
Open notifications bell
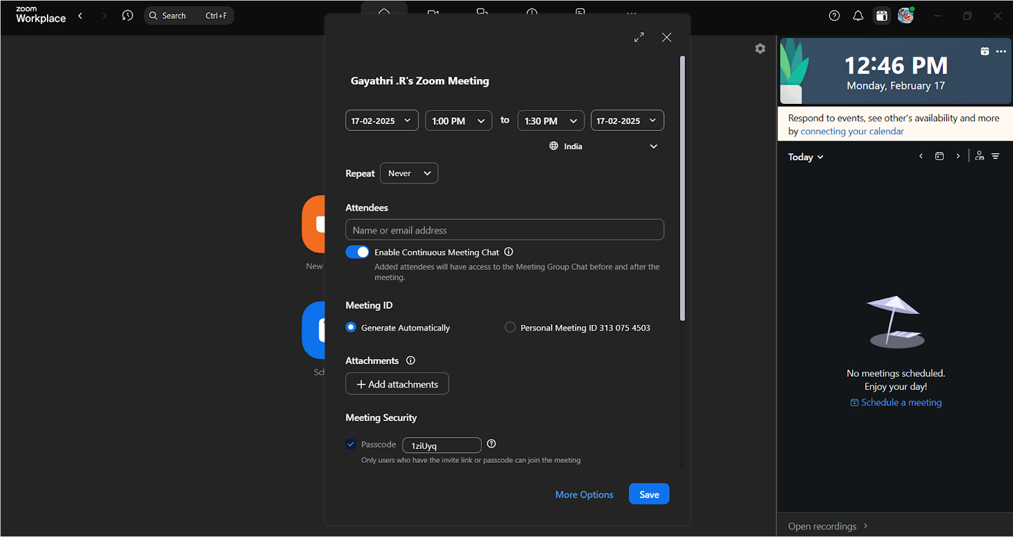tap(858, 16)
